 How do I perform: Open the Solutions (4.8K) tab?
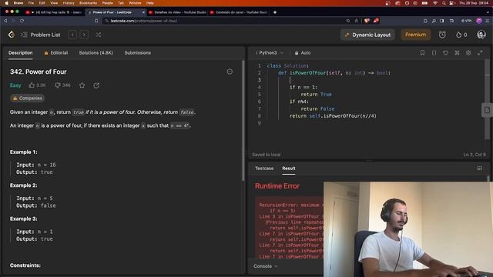coord(96,53)
